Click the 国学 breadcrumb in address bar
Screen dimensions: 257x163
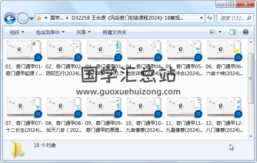coord(56,18)
